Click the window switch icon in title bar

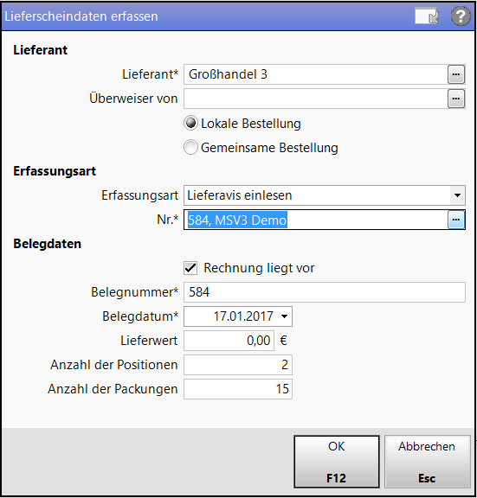tap(427, 16)
